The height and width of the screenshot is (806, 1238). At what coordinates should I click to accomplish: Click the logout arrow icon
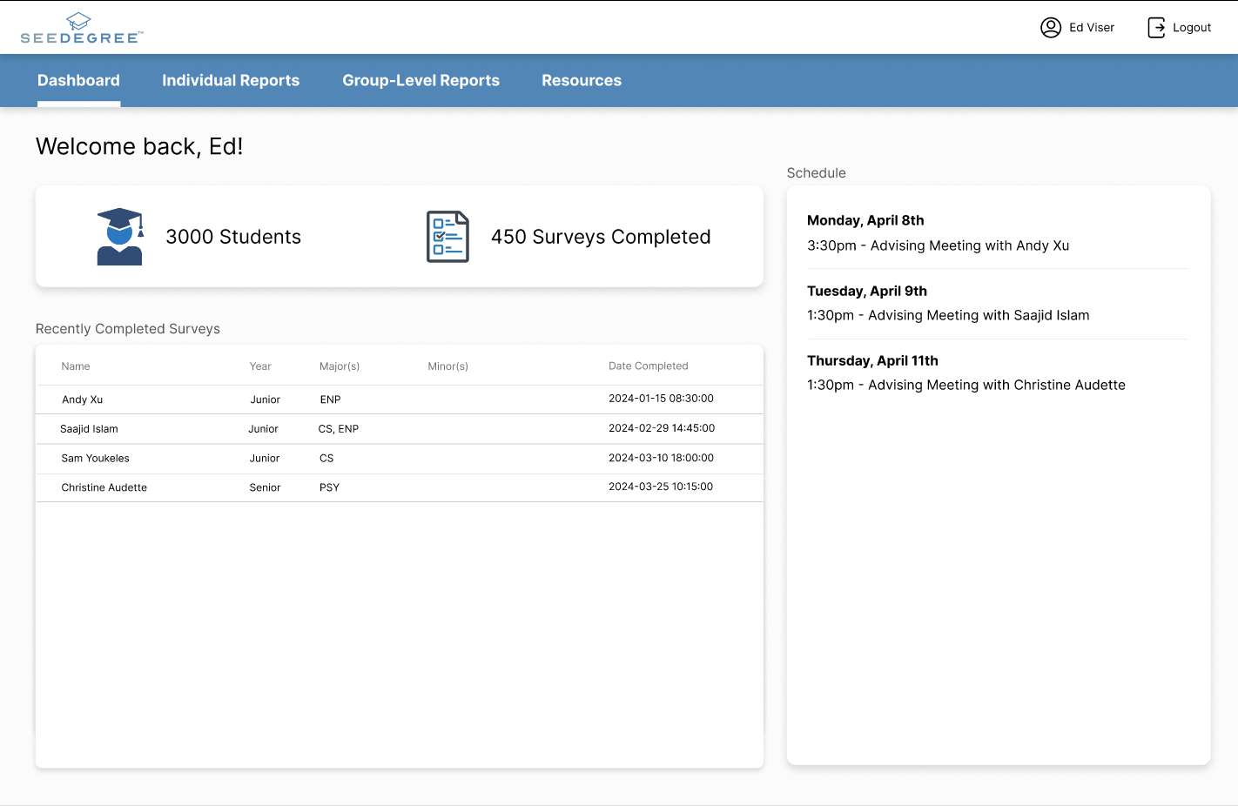(x=1156, y=28)
